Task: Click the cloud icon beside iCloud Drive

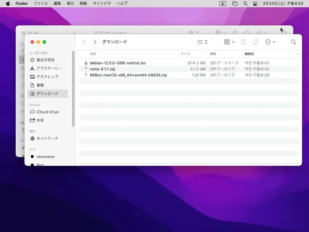Action: (x=32, y=112)
